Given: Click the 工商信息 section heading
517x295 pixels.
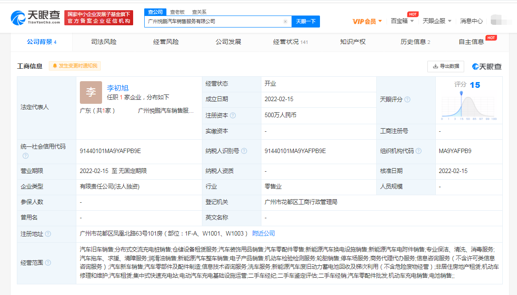Looking at the screenshot, I should [30, 66].
